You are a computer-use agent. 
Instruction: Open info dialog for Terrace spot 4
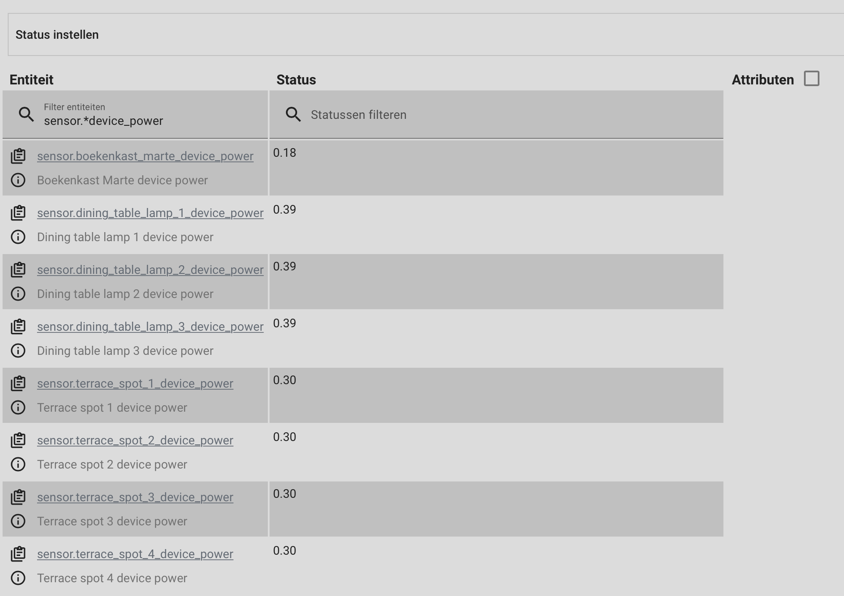point(19,578)
